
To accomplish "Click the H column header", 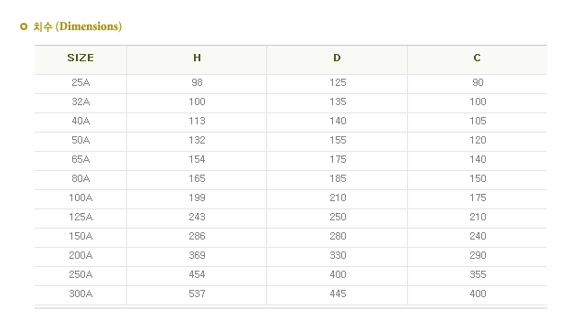I will click(197, 58).
